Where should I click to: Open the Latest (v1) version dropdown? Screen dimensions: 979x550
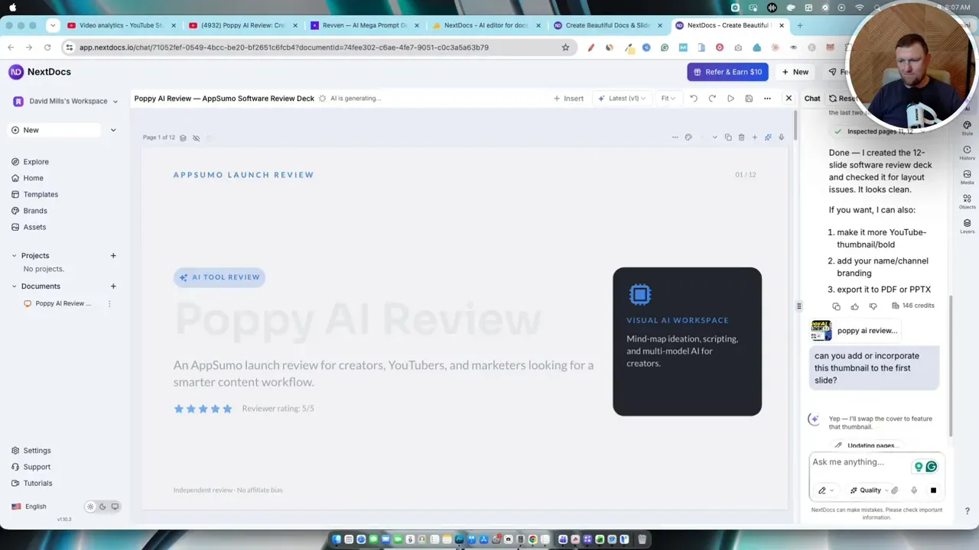[x=623, y=99]
